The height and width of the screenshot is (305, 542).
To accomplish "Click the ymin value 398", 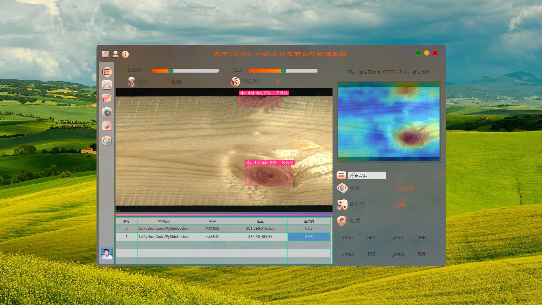I will tap(421, 238).
